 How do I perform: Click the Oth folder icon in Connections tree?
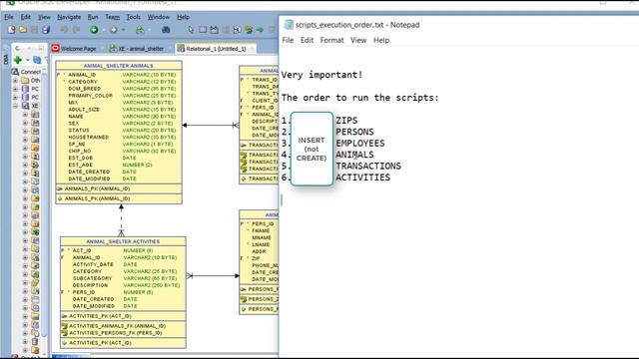coord(25,80)
